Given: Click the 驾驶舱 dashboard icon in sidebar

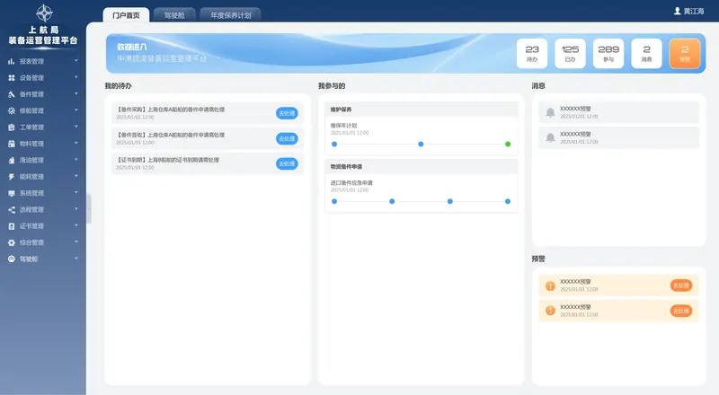Looking at the screenshot, I should pos(12,259).
